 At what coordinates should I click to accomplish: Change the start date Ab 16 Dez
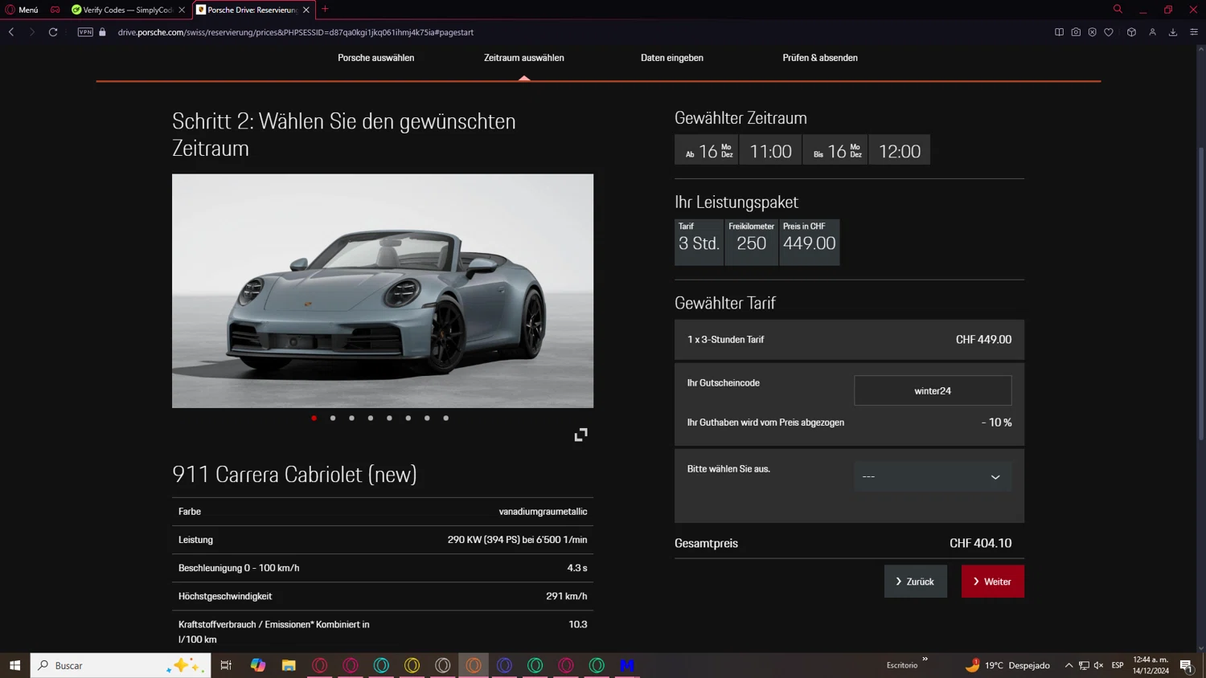(706, 150)
